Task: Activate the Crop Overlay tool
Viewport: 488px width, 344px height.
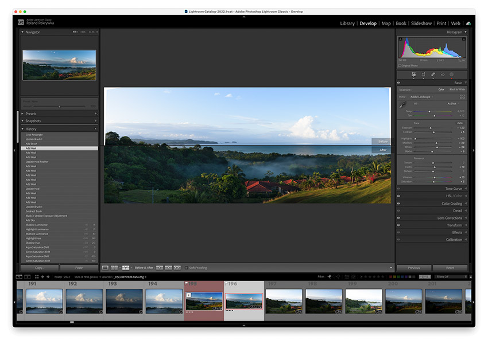Action: (423, 75)
